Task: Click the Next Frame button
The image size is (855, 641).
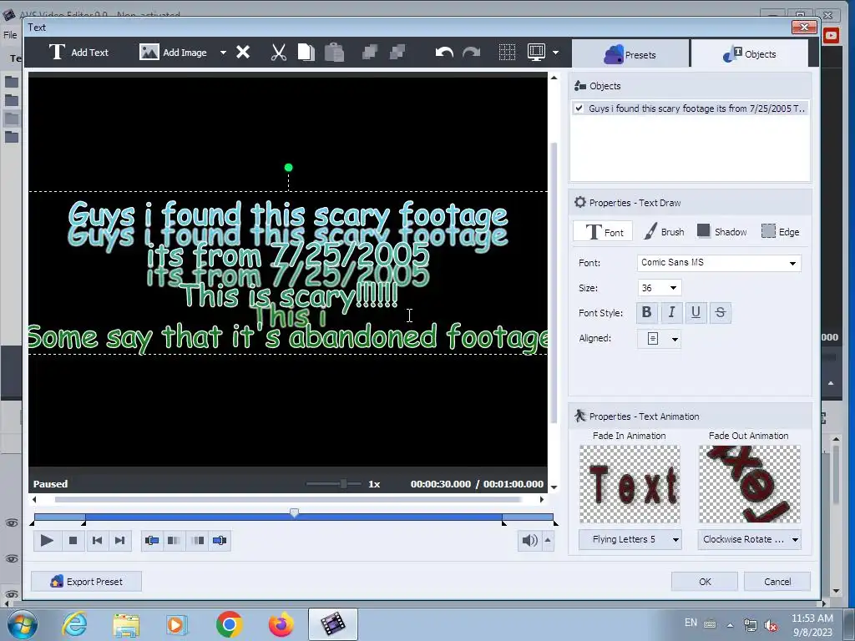Action: pyautogui.click(x=119, y=541)
